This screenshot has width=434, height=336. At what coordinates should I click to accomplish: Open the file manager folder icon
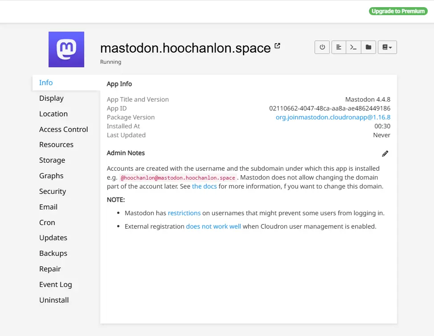(x=368, y=47)
